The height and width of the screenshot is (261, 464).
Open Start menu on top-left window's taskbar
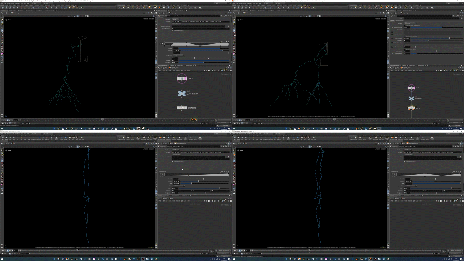(x=2, y=128)
